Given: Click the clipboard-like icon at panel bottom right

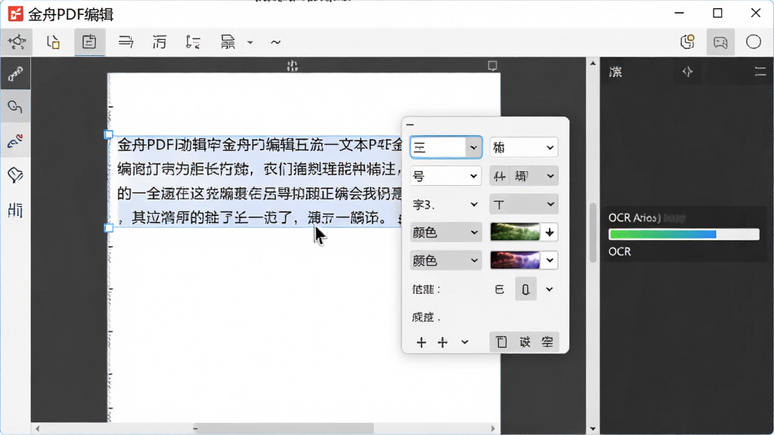Looking at the screenshot, I should [501, 342].
